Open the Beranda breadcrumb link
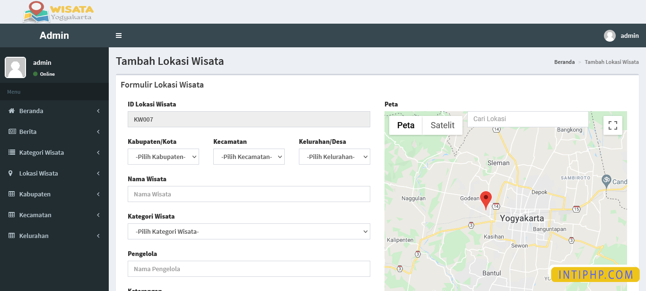 coord(564,62)
